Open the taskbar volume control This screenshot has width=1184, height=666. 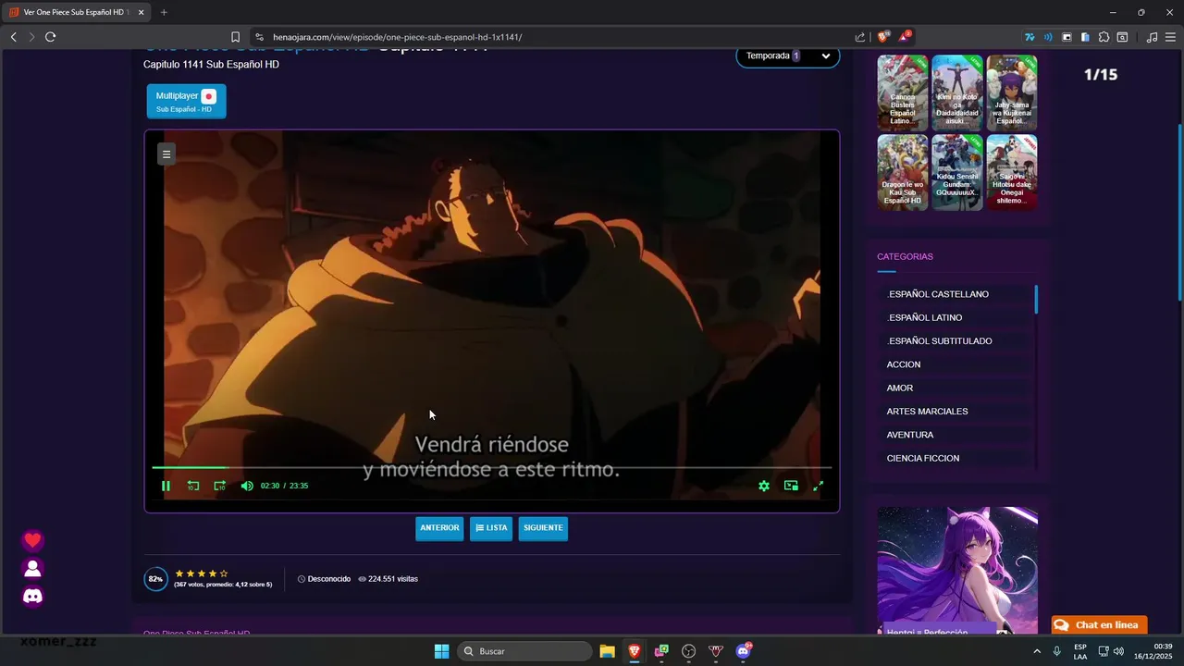tap(1118, 651)
